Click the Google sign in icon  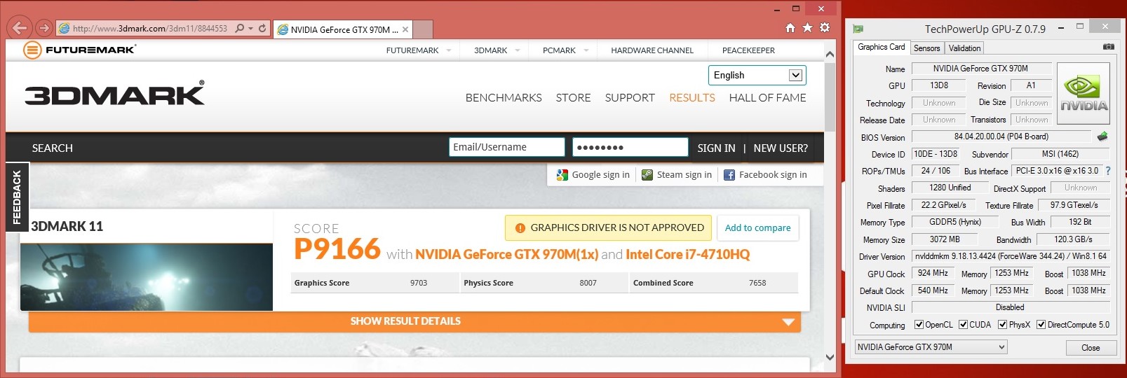coord(562,175)
